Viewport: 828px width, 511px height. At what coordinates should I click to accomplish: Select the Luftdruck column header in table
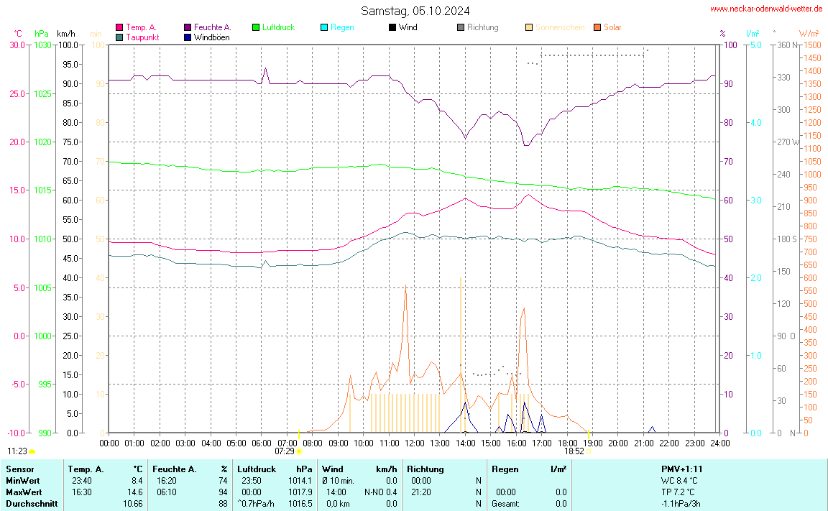pyautogui.click(x=257, y=469)
